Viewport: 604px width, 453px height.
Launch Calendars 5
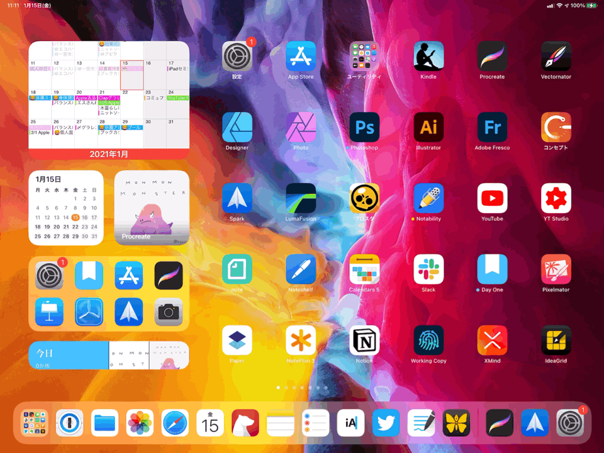point(364,269)
